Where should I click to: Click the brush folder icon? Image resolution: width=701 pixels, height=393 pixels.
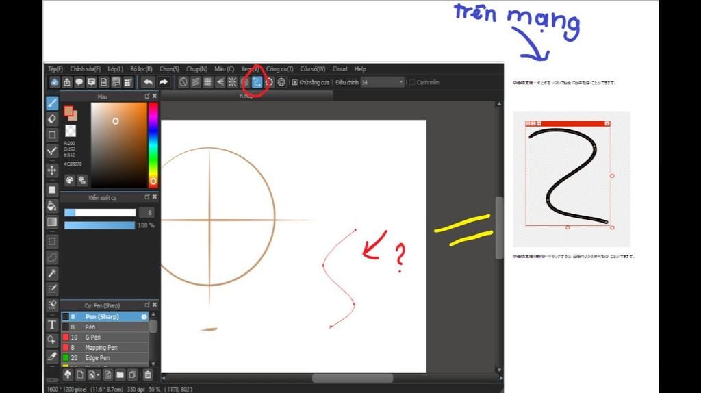(x=120, y=375)
